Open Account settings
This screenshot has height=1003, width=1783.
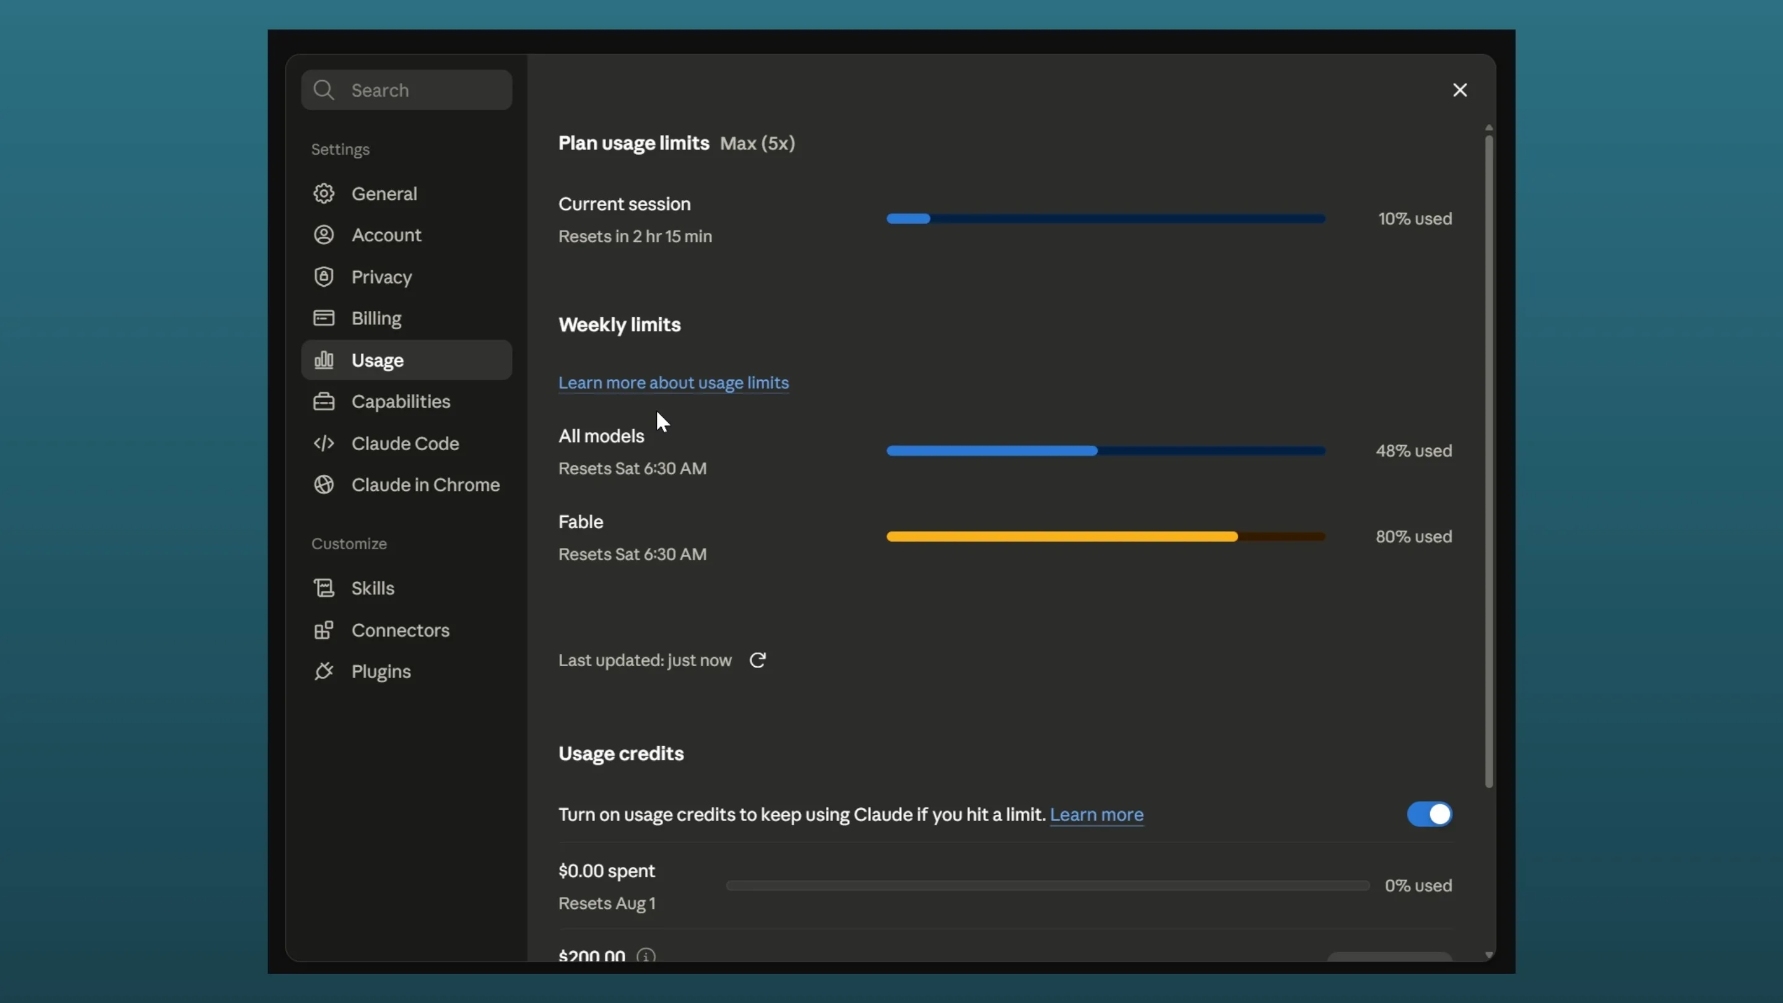[x=406, y=235]
